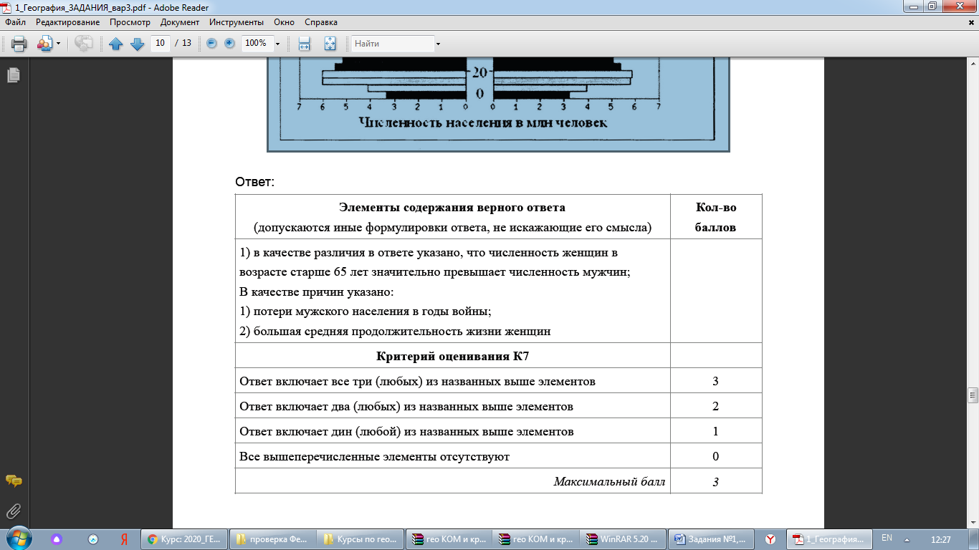Open the Документ menu
Viewport: 979px width, 550px height.
coord(180,22)
